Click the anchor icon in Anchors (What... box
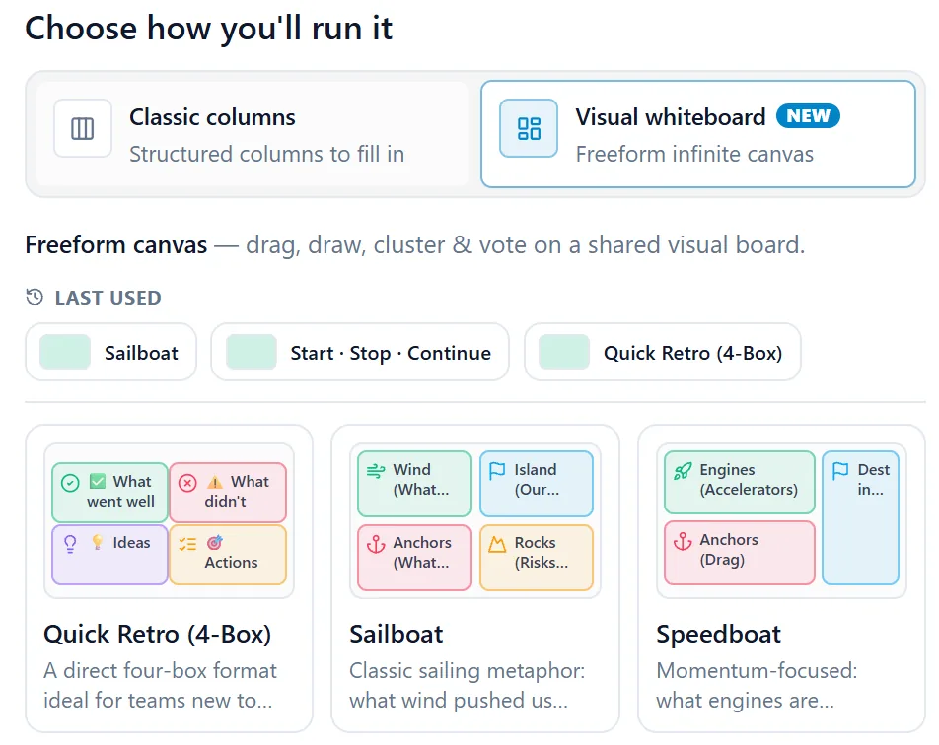The width and height of the screenshot is (939, 745). [x=376, y=544]
